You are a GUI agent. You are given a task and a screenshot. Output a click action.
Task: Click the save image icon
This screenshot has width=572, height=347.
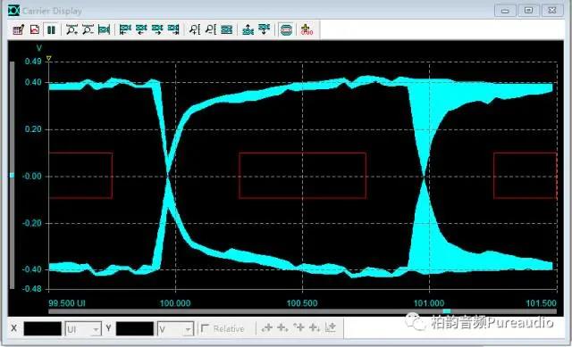(35, 29)
